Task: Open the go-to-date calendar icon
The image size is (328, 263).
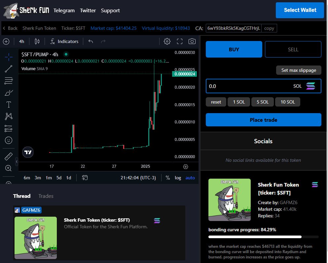Action: click(85, 178)
